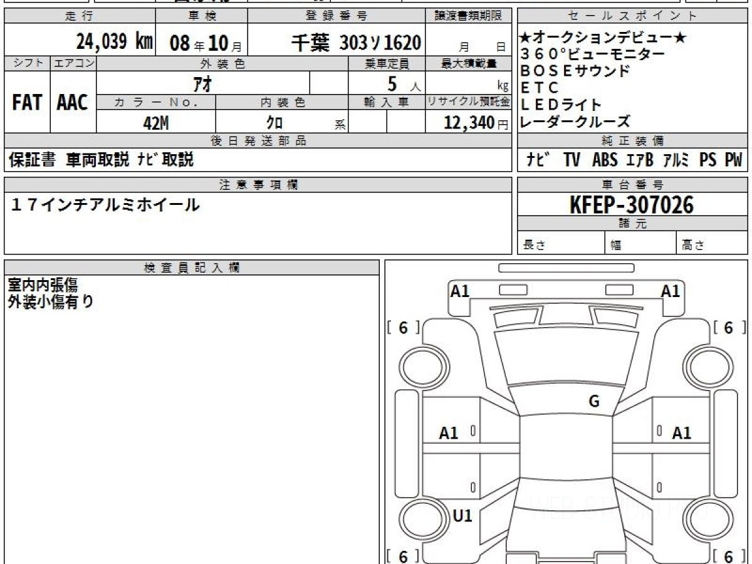Click the エアコン column label
Screen dimensions: 752x564
coord(73,63)
